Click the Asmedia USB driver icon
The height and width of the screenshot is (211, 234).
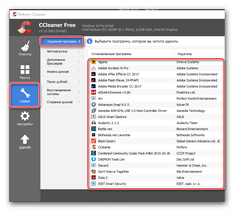[x=94, y=110]
